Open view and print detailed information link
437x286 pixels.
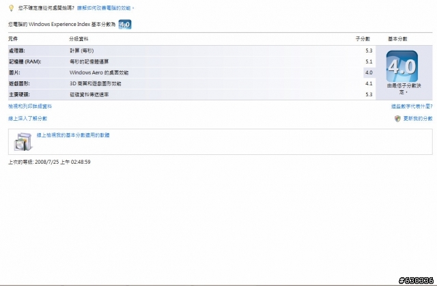(x=30, y=106)
